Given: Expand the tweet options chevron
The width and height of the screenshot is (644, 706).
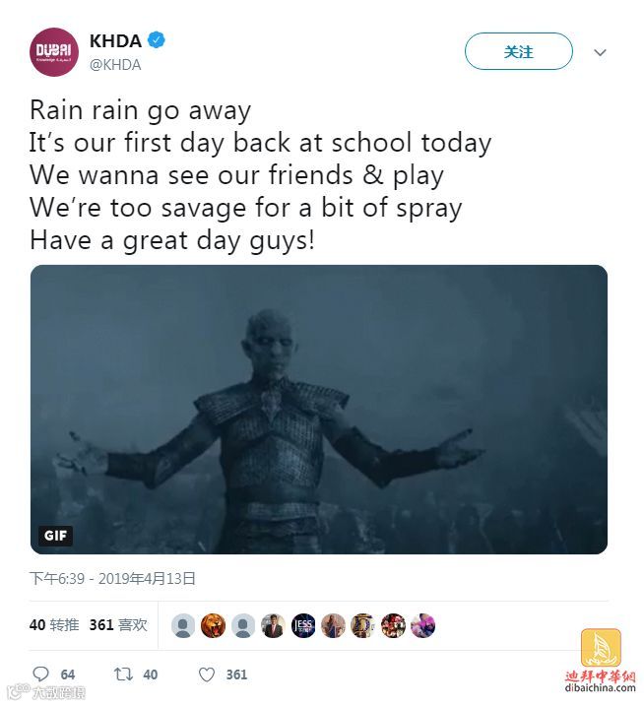Looking at the screenshot, I should (600, 52).
